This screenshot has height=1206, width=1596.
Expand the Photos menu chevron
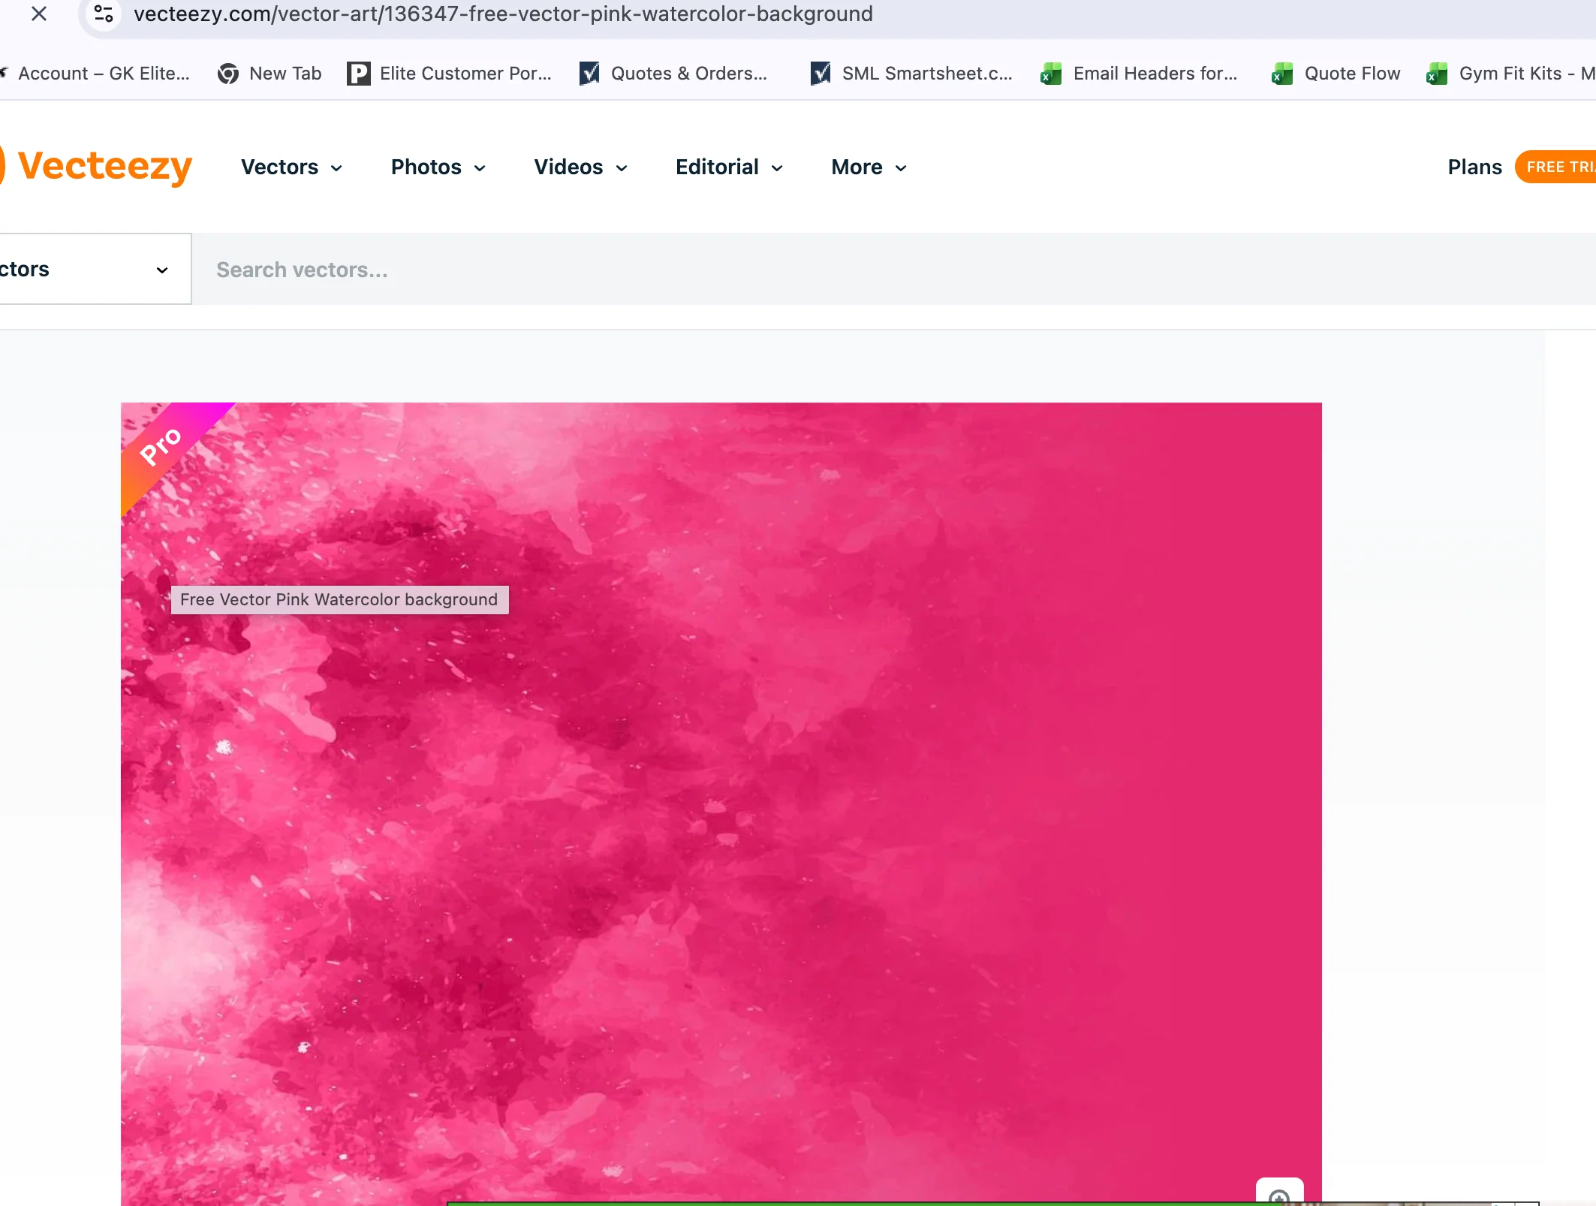tap(480, 168)
